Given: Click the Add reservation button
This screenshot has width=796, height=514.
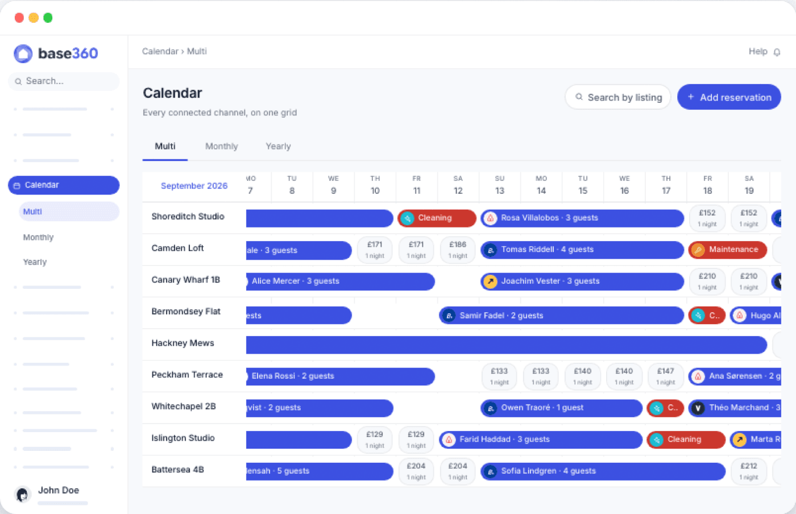Looking at the screenshot, I should 729,97.
